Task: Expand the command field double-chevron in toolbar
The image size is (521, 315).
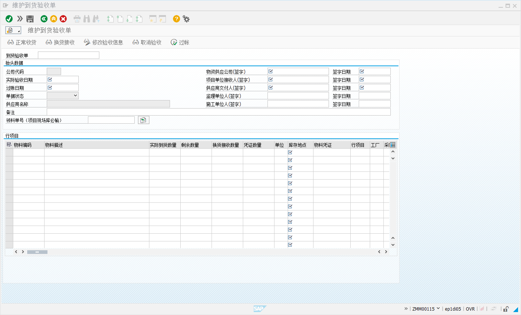Action: pyautogui.click(x=20, y=19)
